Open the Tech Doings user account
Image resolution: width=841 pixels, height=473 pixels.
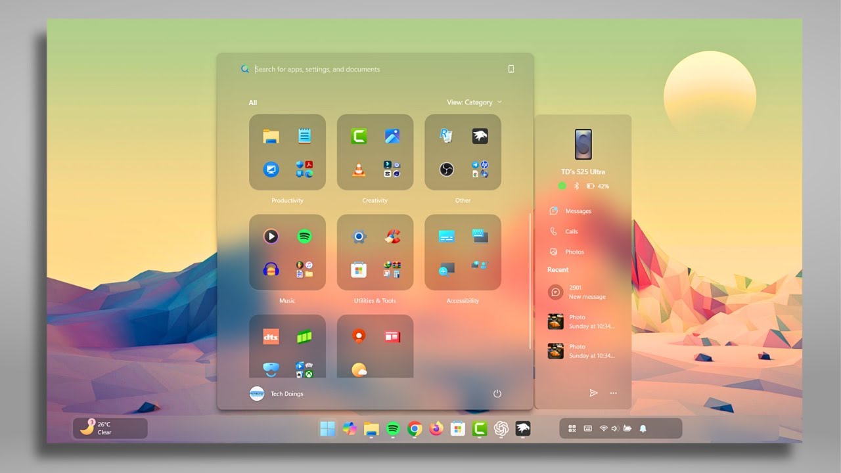pyautogui.click(x=277, y=394)
